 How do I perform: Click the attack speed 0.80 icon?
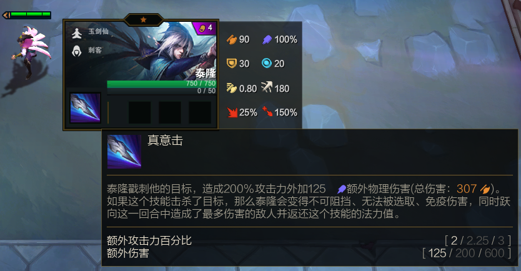click(x=232, y=88)
